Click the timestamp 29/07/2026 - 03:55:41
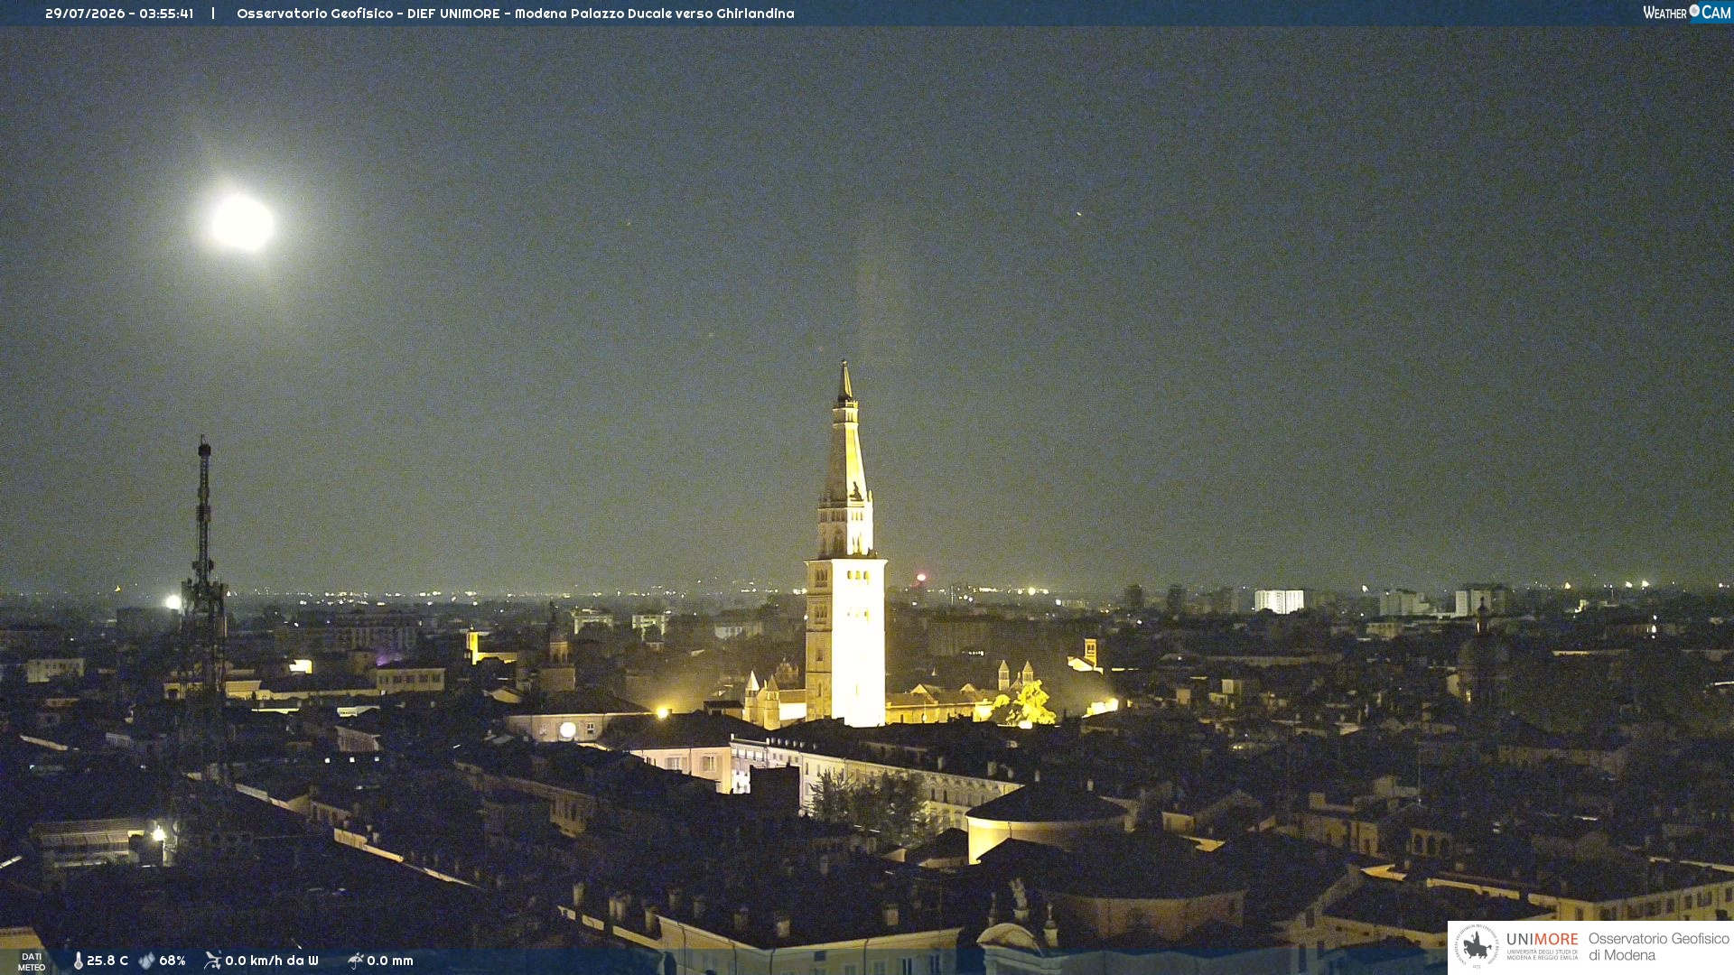The height and width of the screenshot is (975, 1734). click(119, 14)
